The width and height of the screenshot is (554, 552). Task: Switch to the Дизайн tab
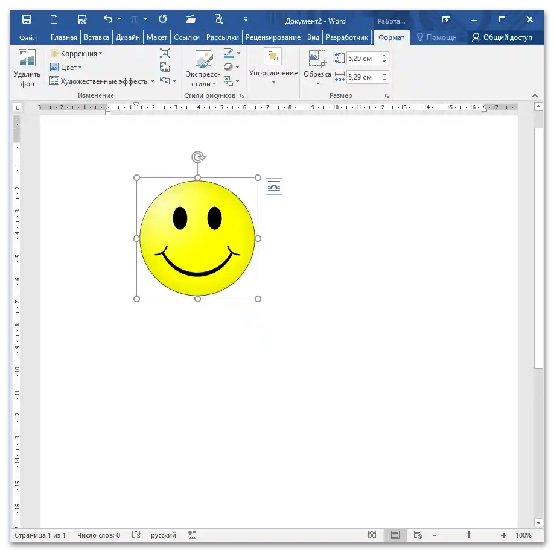(x=128, y=37)
